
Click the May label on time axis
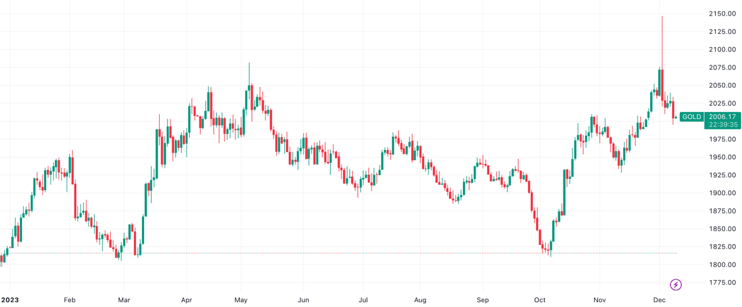tap(241, 300)
